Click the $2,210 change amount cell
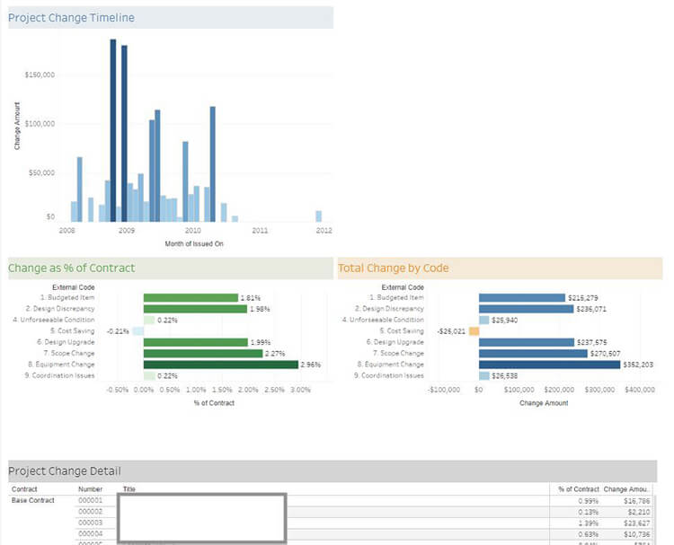The image size is (674, 545). coord(639,512)
